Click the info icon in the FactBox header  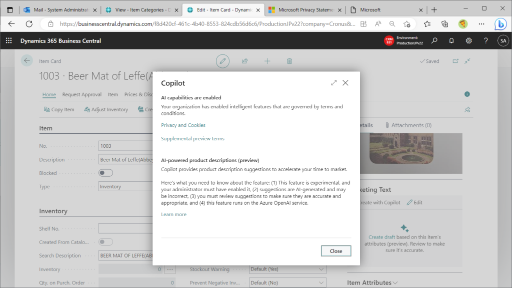(467, 94)
